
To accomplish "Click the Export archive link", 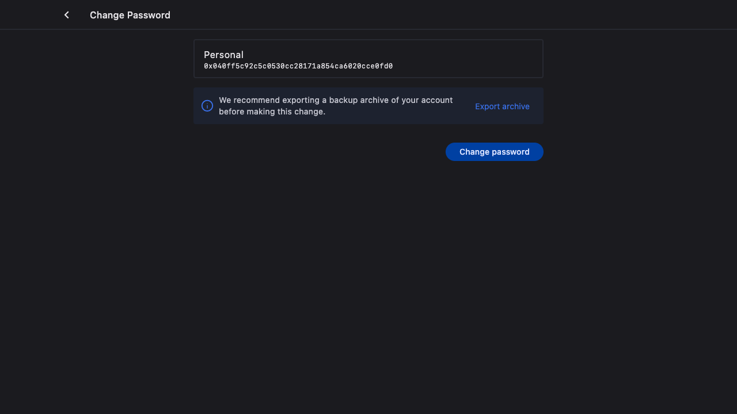I will [x=502, y=106].
